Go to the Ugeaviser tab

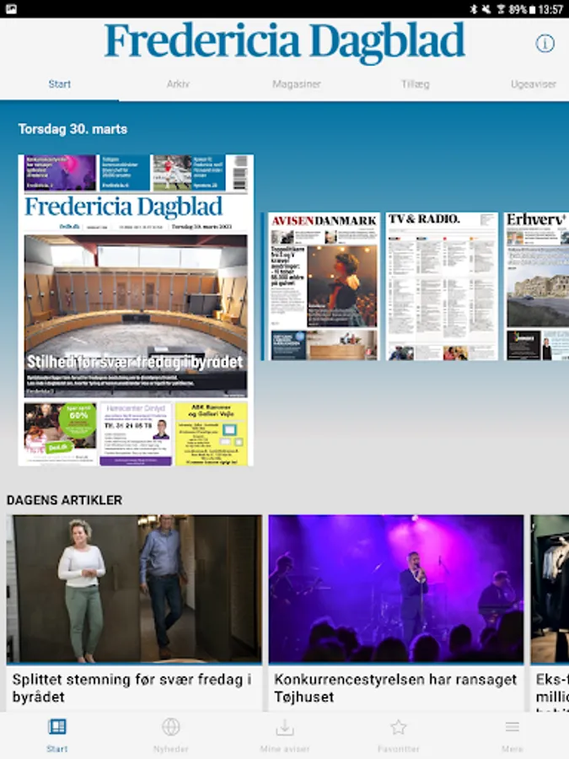tap(534, 83)
